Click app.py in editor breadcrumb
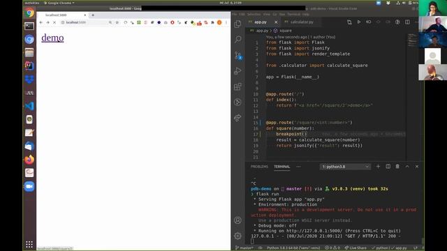 click(x=262, y=31)
